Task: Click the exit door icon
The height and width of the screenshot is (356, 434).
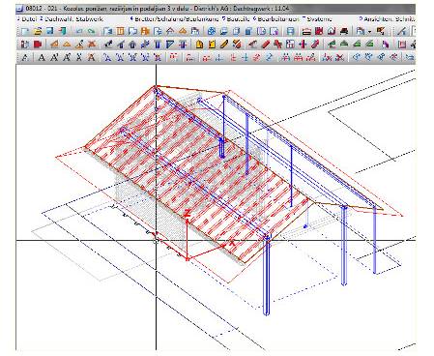Action: (x=62, y=31)
